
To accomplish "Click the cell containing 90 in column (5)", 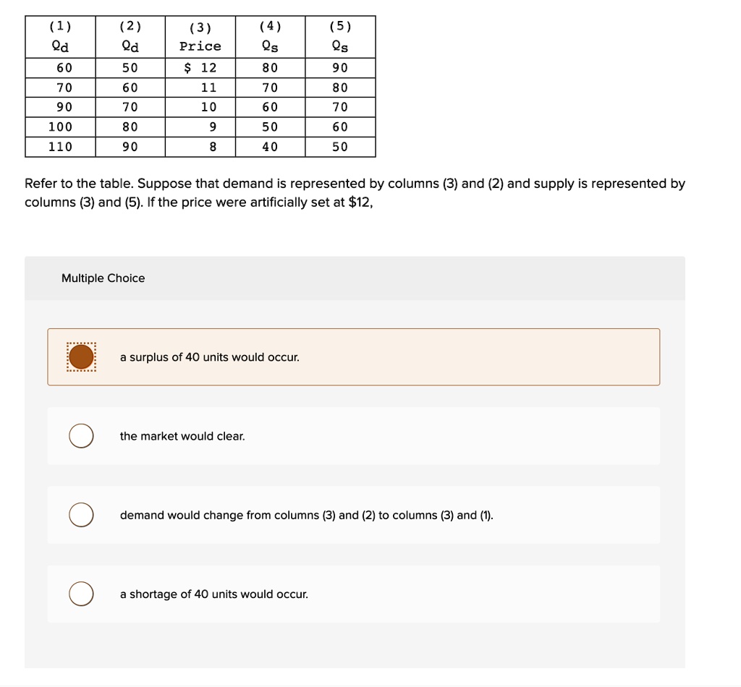I will coord(339,67).
